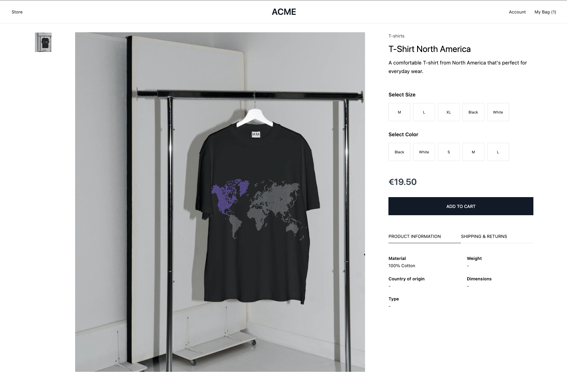Select White under Select Color
Viewport: 567px width, 385px height.
pyautogui.click(x=424, y=152)
